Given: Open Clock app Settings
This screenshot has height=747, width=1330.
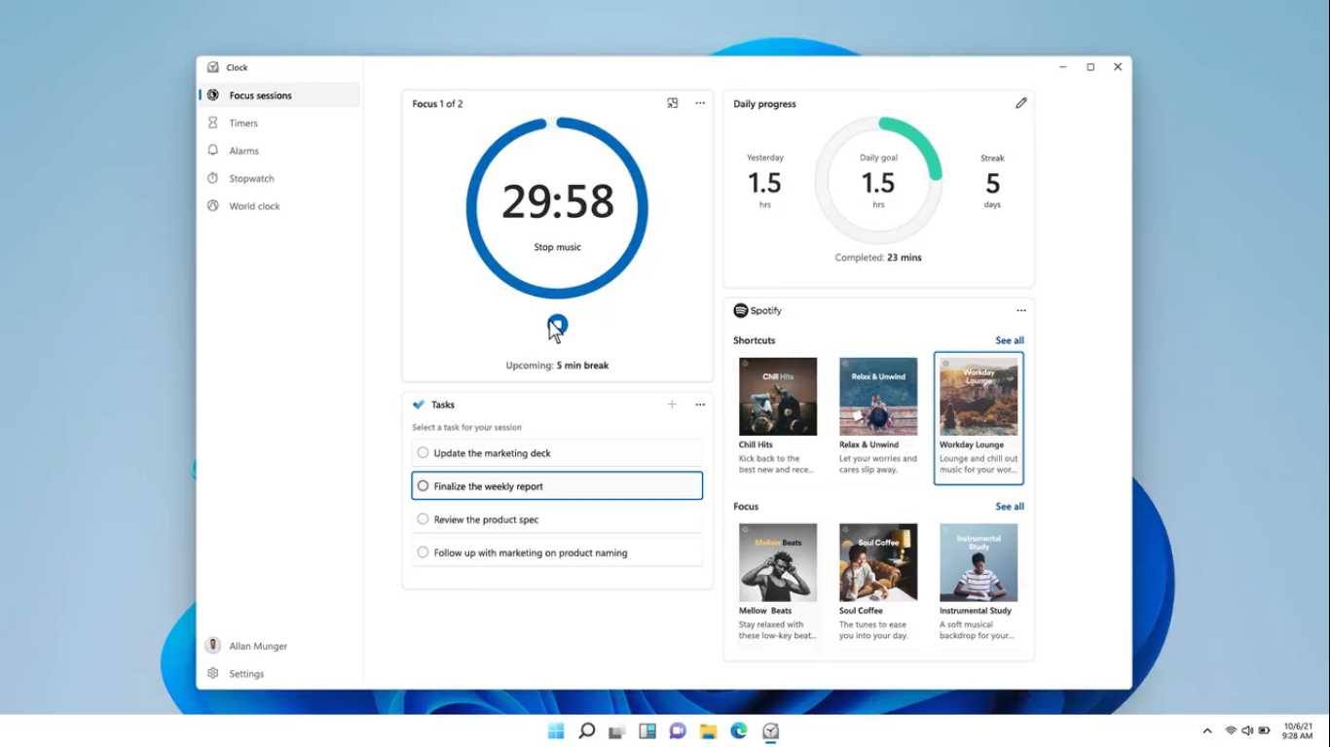Looking at the screenshot, I should (x=246, y=673).
